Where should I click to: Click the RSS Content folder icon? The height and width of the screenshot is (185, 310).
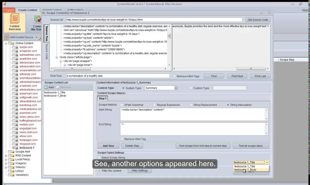tap(13, 155)
